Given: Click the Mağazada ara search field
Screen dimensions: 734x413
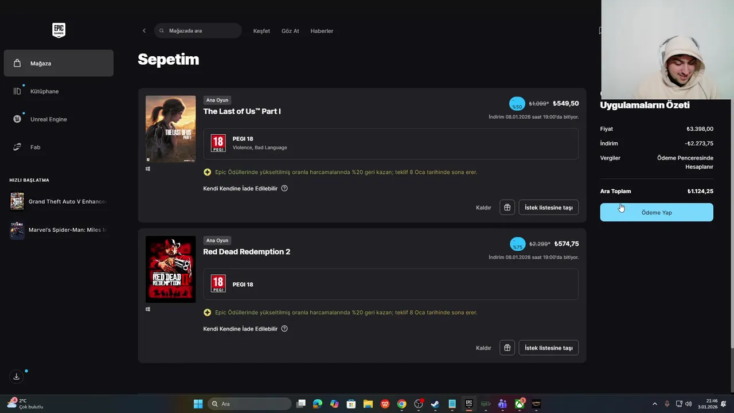Looking at the screenshot, I should (198, 31).
